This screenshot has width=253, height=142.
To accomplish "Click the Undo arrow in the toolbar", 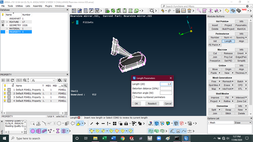I will point(163,11).
